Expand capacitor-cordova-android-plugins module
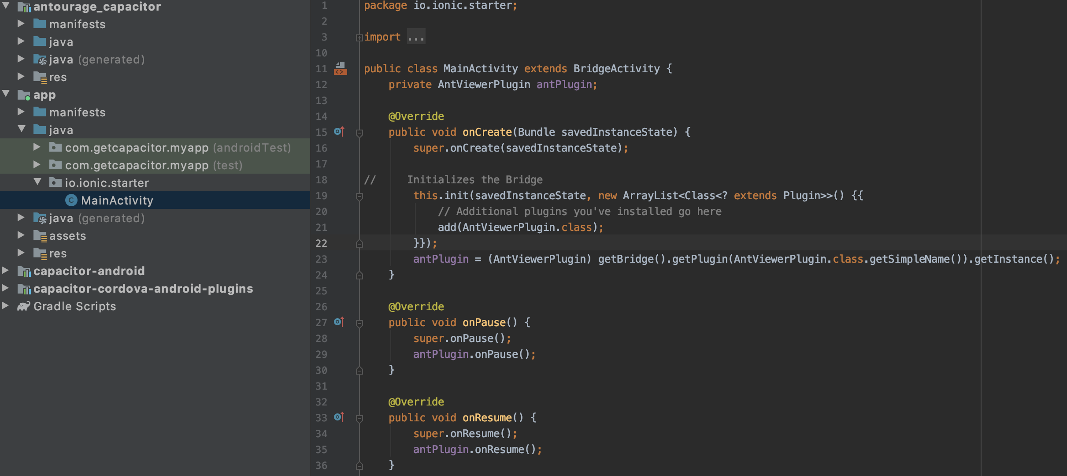The height and width of the screenshot is (476, 1067). pos(5,288)
